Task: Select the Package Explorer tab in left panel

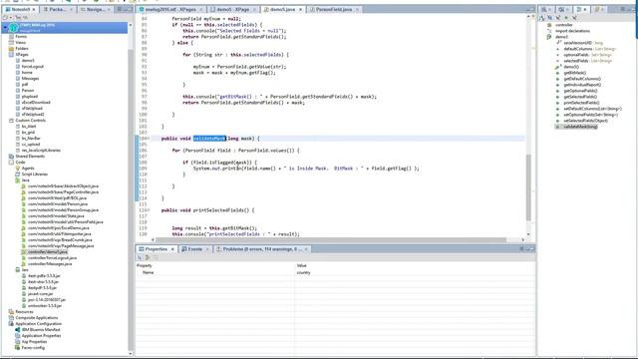Action: coord(58,9)
